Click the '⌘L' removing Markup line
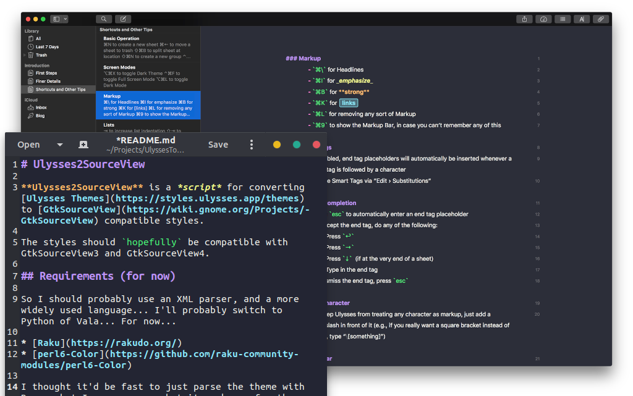The width and height of the screenshot is (633, 396). click(362, 114)
